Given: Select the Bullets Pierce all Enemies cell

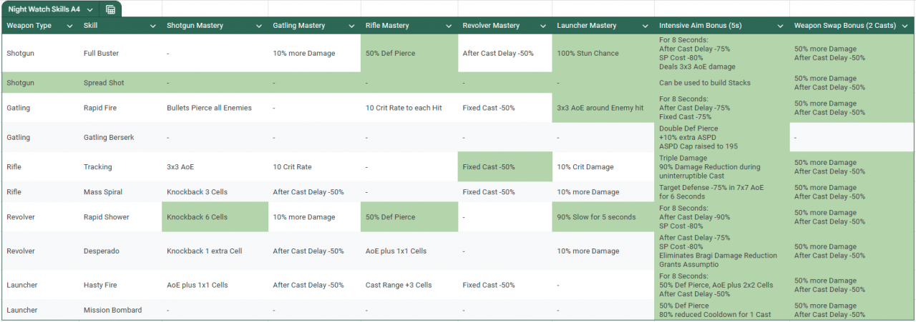Looking at the screenshot, I should (x=215, y=108).
